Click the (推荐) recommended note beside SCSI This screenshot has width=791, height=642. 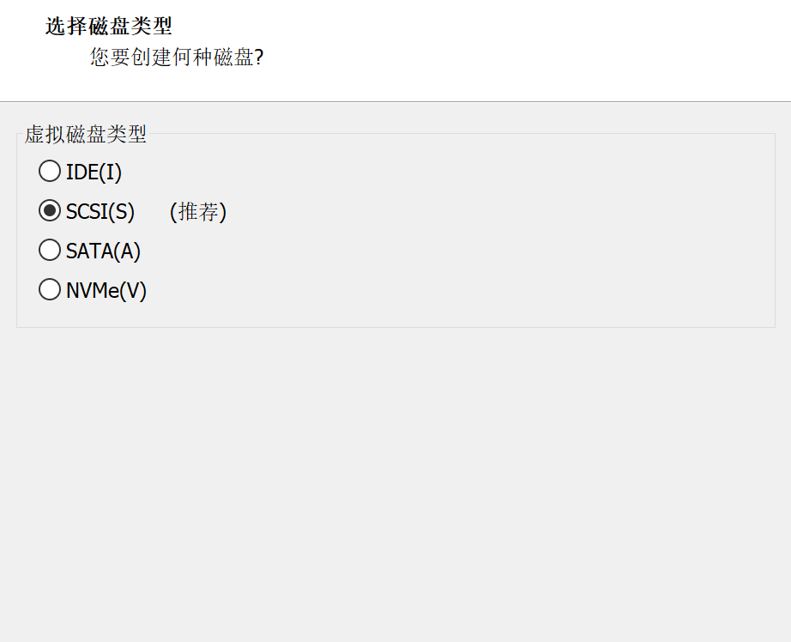[x=198, y=211]
